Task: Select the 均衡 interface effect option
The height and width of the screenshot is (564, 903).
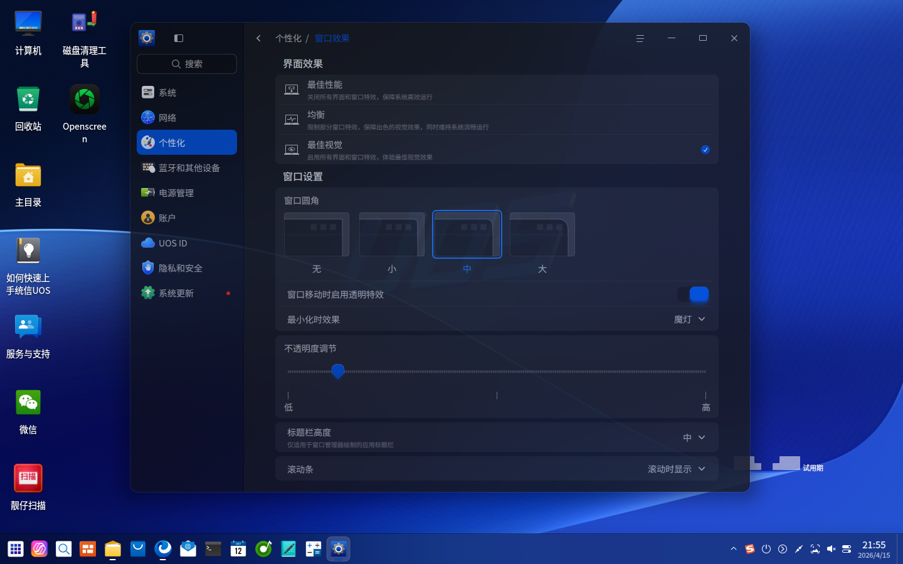Action: pos(495,119)
